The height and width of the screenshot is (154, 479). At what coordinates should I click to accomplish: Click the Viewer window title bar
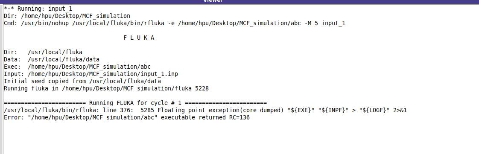click(239, 1)
